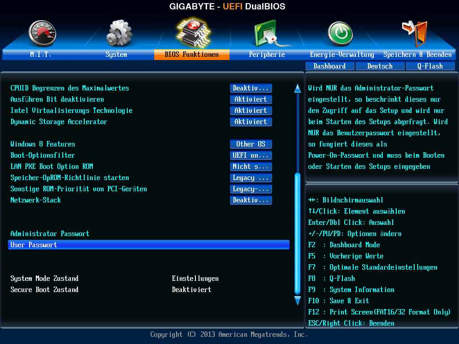This screenshot has height=344, width=459.
Task: Select Sonstige ROM-Priorität von PCI-Geräten label
Action: tap(79, 189)
